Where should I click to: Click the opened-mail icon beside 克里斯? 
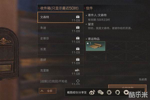77,70
